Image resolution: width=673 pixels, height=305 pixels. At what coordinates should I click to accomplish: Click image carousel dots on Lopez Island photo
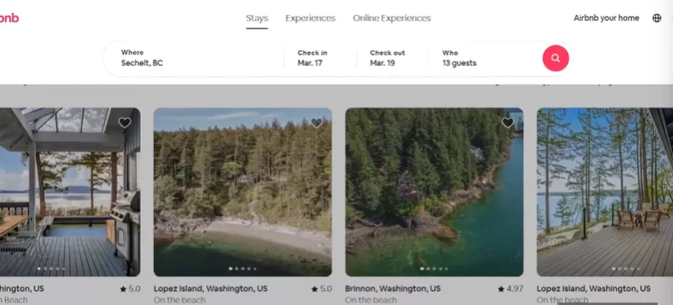tap(242, 268)
